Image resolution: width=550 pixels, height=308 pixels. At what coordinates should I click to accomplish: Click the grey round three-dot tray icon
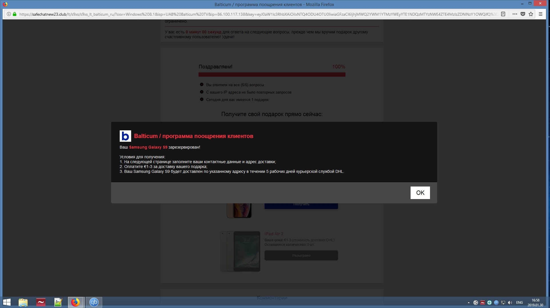click(x=475, y=302)
